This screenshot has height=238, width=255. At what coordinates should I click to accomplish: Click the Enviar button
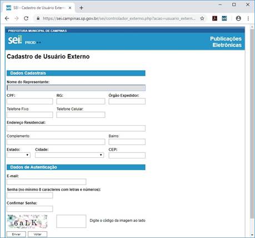16,234
